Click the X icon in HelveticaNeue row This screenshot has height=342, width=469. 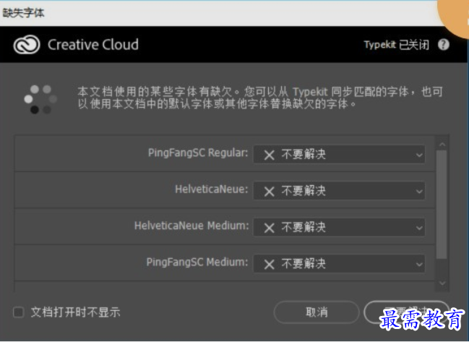(x=270, y=192)
